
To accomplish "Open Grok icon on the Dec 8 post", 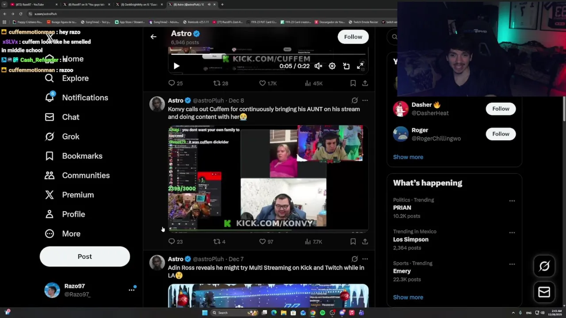I will click(355, 101).
